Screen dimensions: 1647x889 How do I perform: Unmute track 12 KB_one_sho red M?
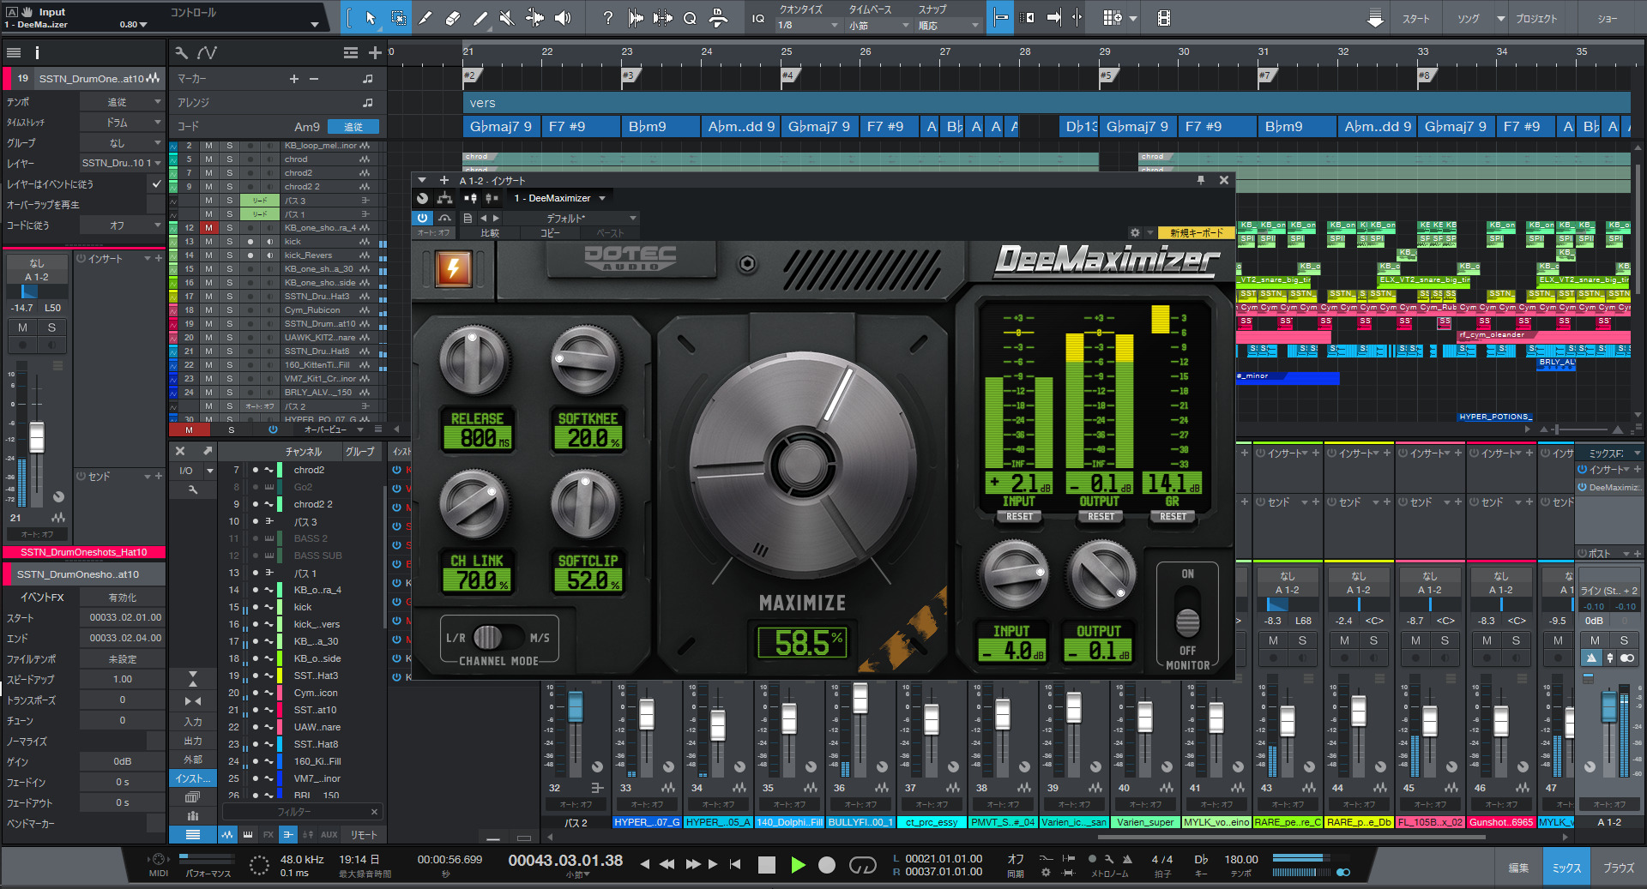tap(208, 228)
